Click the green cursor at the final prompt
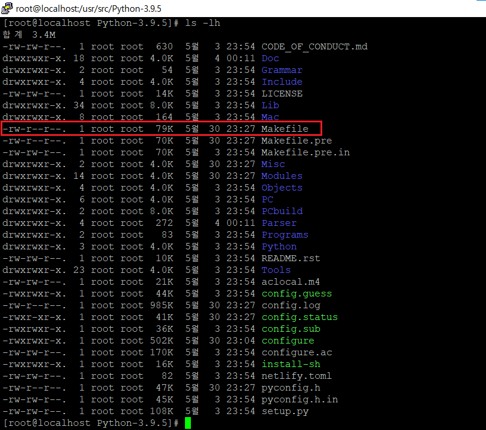The height and width of the screenshot is (430, 486). pyautogui.click(x=188, y=423)
